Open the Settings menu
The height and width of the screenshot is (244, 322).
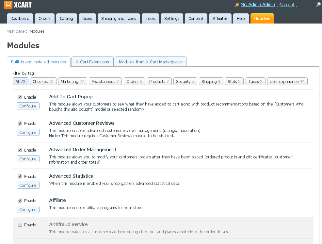172,19
